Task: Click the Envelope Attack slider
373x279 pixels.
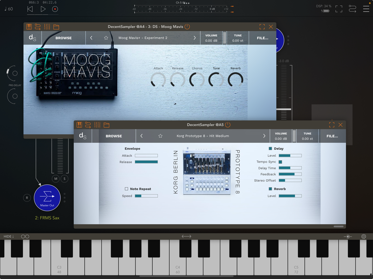Action: (x=146, y=156)
